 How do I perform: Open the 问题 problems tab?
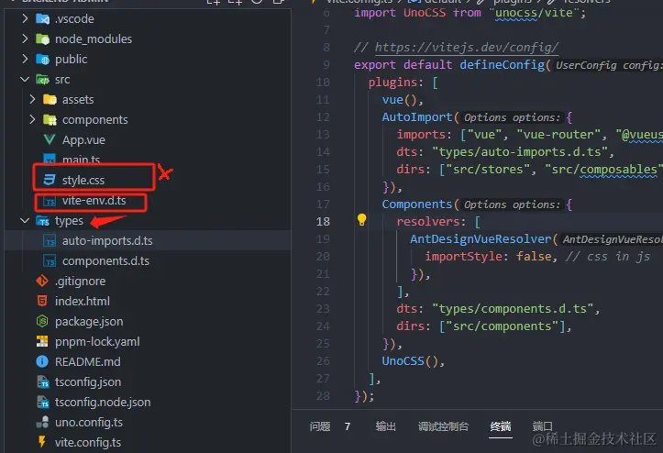pyautogui.click(x=320, y=426)
